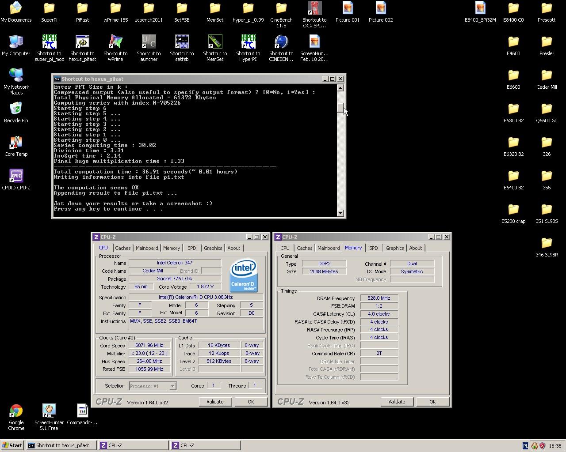This screenshot has height=452, width=566.
Task: Open the SuperPi folder
Action: coord(49,12)
